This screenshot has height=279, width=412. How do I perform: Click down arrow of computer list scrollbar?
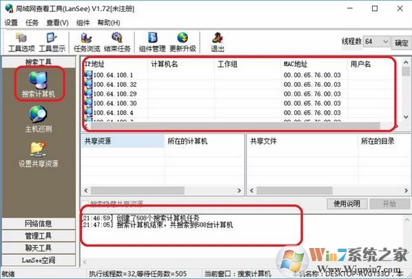pos(406,117)
